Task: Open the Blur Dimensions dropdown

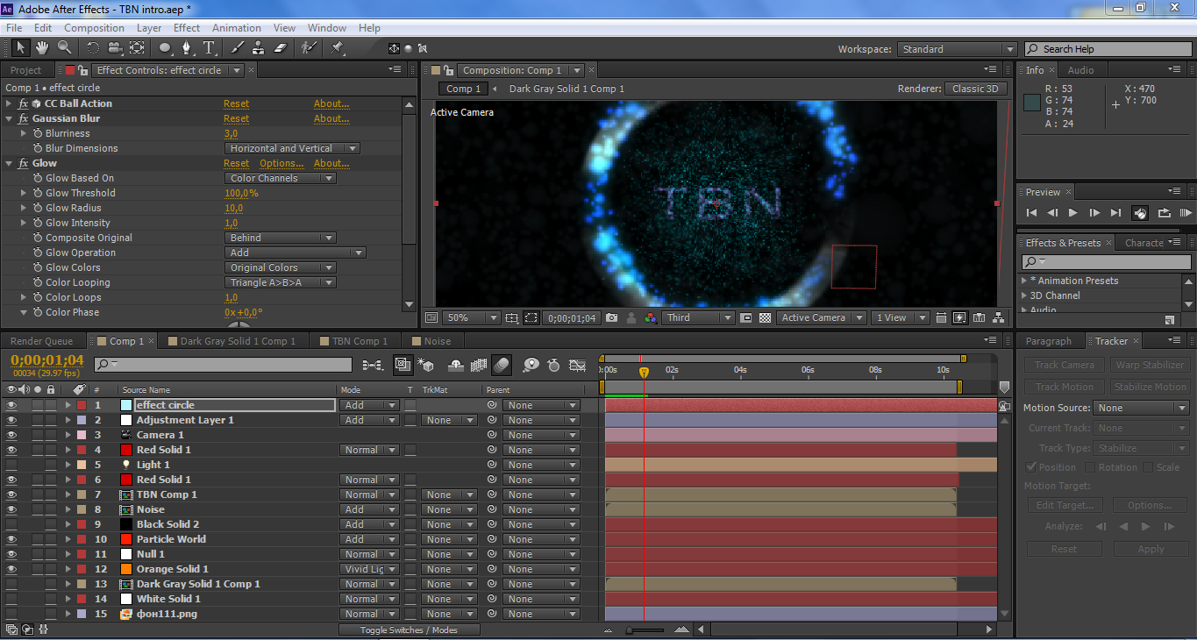Action: coord(292,148)
